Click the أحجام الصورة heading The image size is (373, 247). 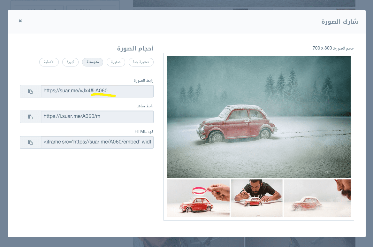click(135, 49)
